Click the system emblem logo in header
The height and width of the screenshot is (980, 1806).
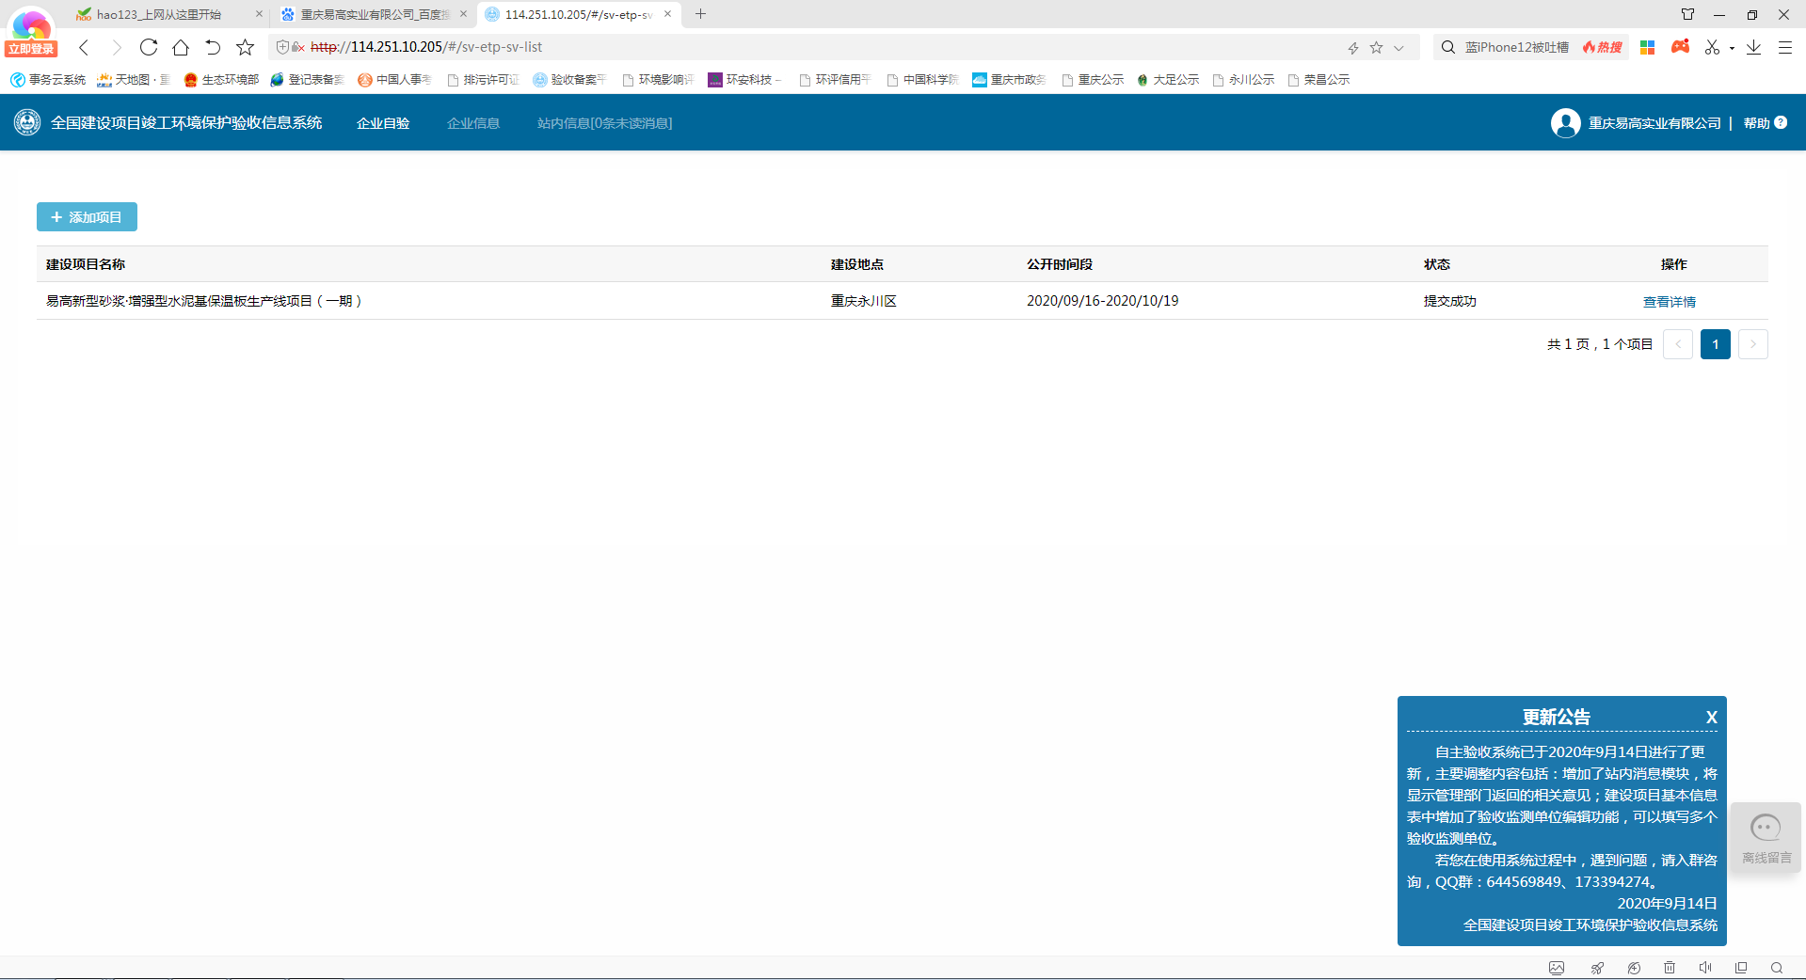click(27, 122)
